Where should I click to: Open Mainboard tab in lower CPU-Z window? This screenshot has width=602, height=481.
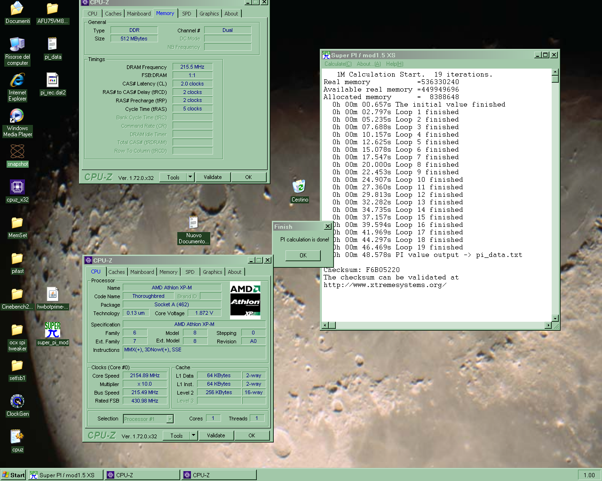(142, 272)
